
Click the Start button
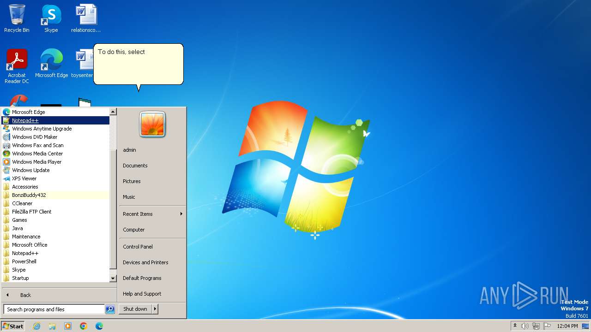[x=13, y=326]
